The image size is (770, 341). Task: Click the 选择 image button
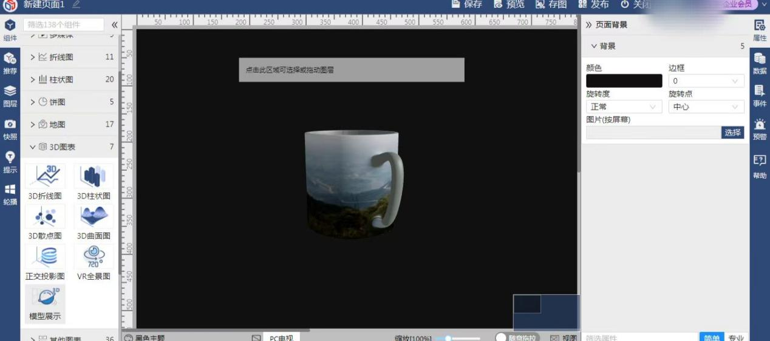click(733, 133)
